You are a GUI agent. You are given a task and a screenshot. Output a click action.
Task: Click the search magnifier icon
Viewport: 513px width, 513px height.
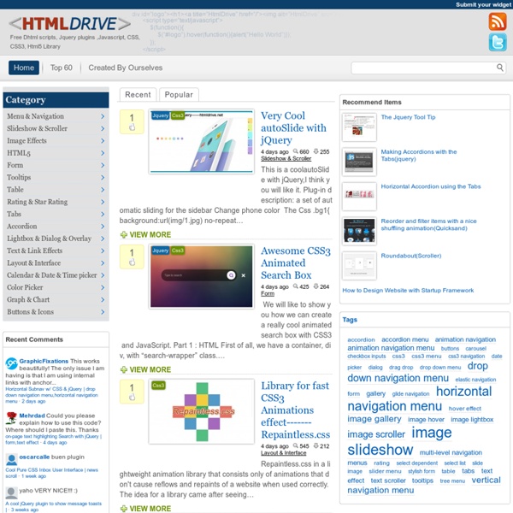pos(501,68)
